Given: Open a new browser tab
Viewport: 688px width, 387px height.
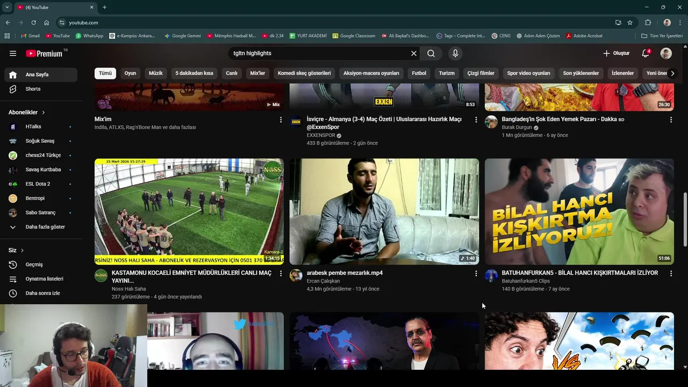Looking at the screenshot, I should 104,8.
